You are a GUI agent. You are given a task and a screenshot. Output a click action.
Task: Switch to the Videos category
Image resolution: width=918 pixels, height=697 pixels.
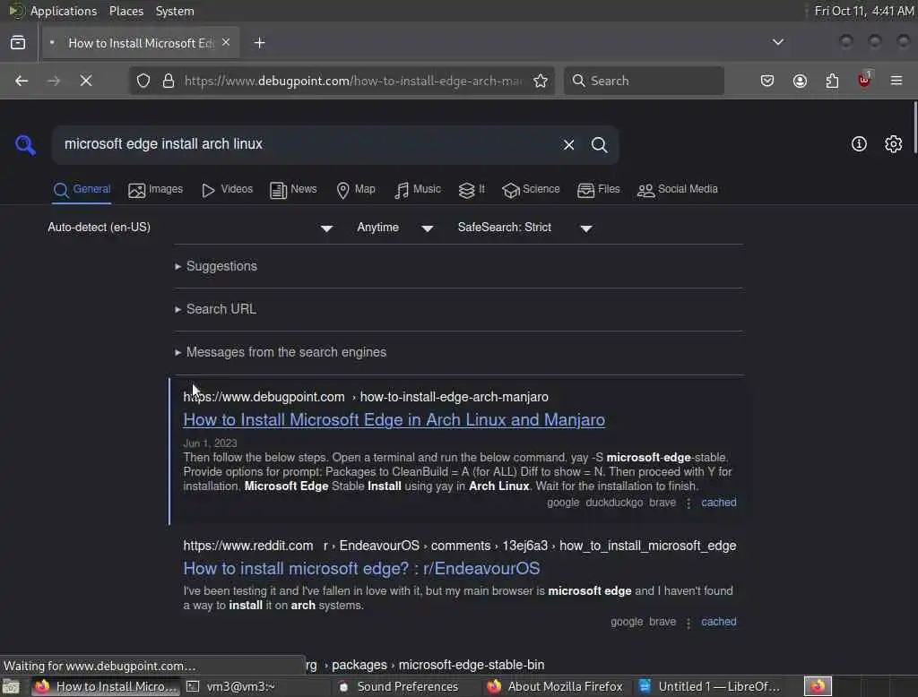click(227, 190)
